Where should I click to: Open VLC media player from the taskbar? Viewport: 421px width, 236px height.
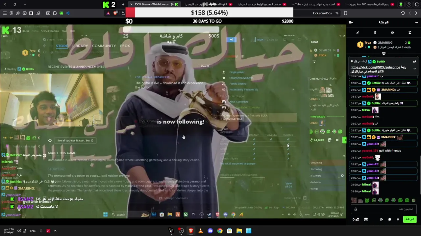coord(200,231)
